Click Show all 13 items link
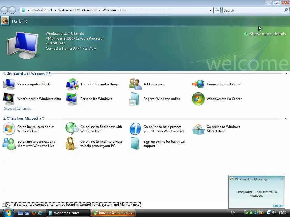This screenshot has width=290, height=217. tap(18, 108)
